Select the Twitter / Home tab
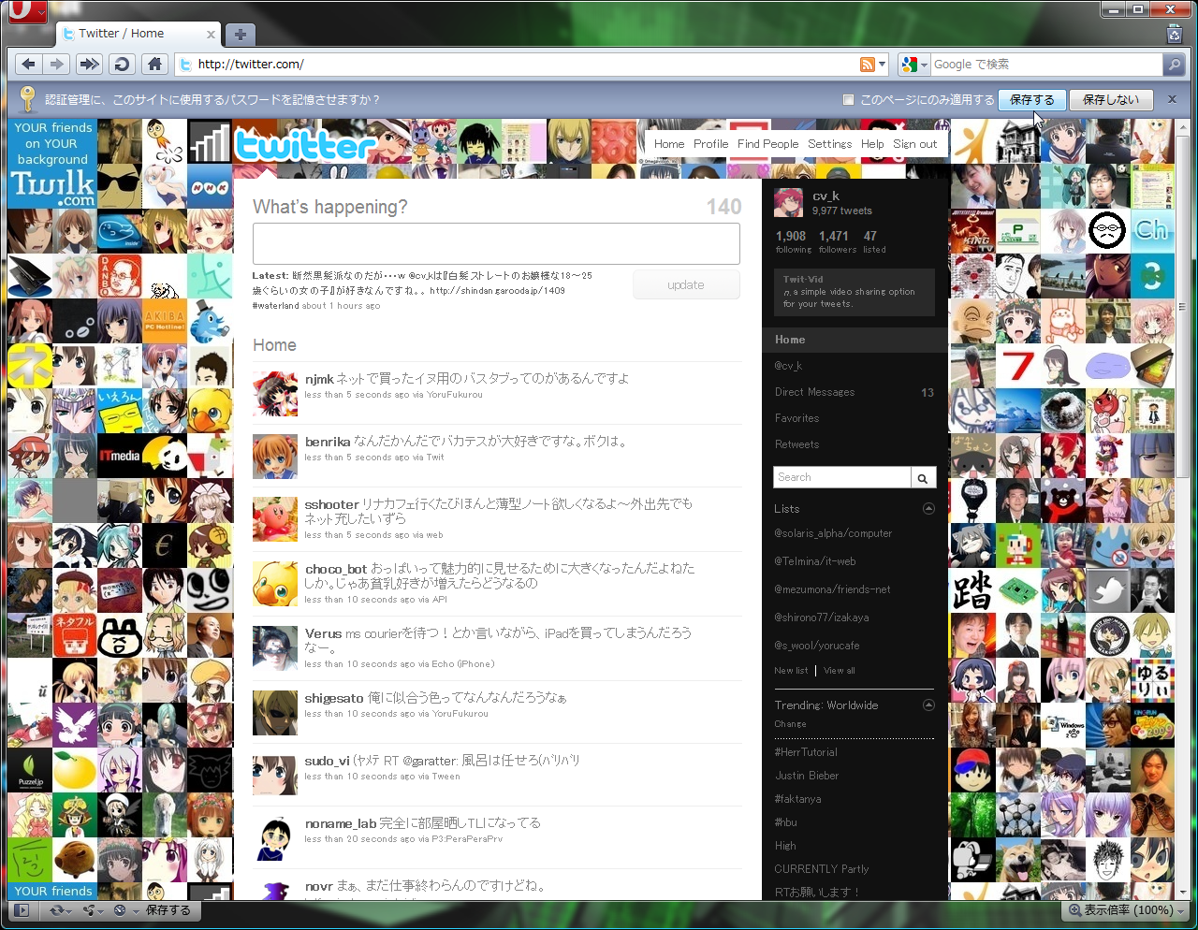Viewport: 1198px width, 930px height. [x=138, y=34]
